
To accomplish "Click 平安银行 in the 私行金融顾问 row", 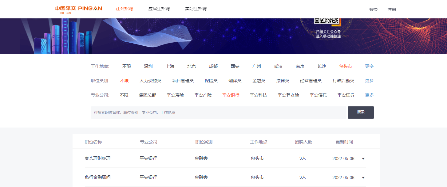I will (148, 177).
